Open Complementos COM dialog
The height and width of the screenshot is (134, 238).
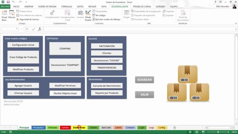point(67,16)
